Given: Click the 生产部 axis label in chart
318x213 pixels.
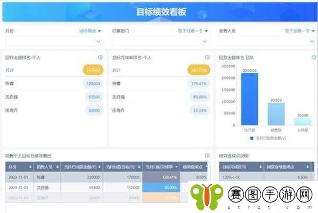Looking at the screenshot, I should pyautogui.click(x=250, y=130).
